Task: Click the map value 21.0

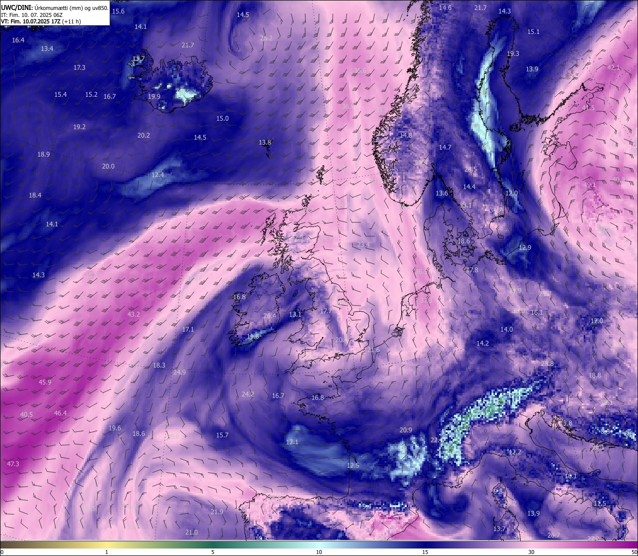Action: coord(191,532)
